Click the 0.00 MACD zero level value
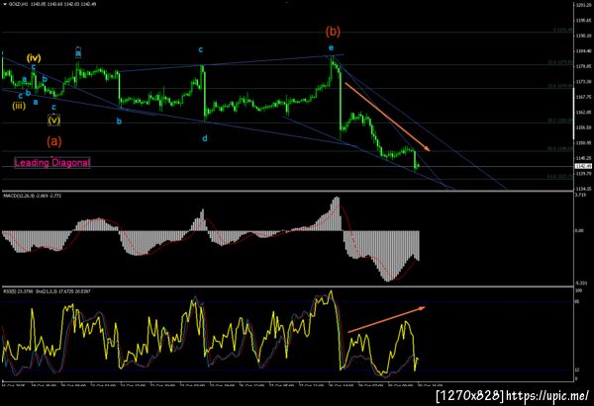This screenshot has height=406, width=594. [579, 230]
